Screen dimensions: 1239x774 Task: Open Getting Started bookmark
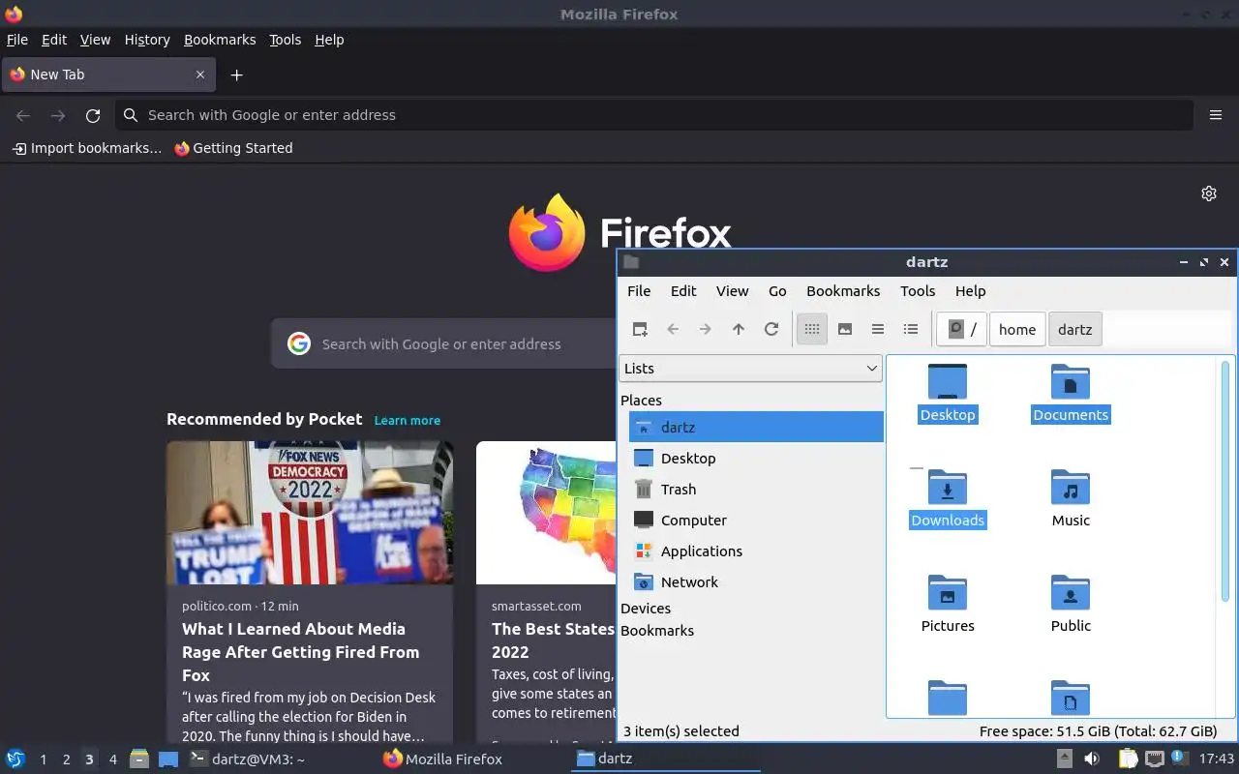pos(233,148)
